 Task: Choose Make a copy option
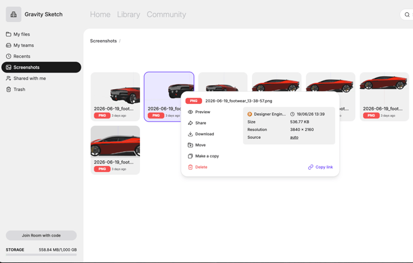tap(206, 156)
